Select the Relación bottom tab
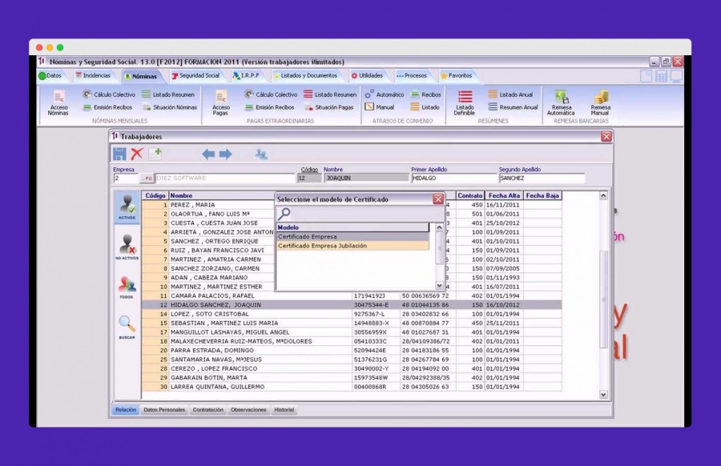Viewport: 721px width, 466px height. tap(126, 410)
